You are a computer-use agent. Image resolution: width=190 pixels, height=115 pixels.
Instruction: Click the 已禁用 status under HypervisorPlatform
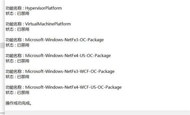click(23, 13)
